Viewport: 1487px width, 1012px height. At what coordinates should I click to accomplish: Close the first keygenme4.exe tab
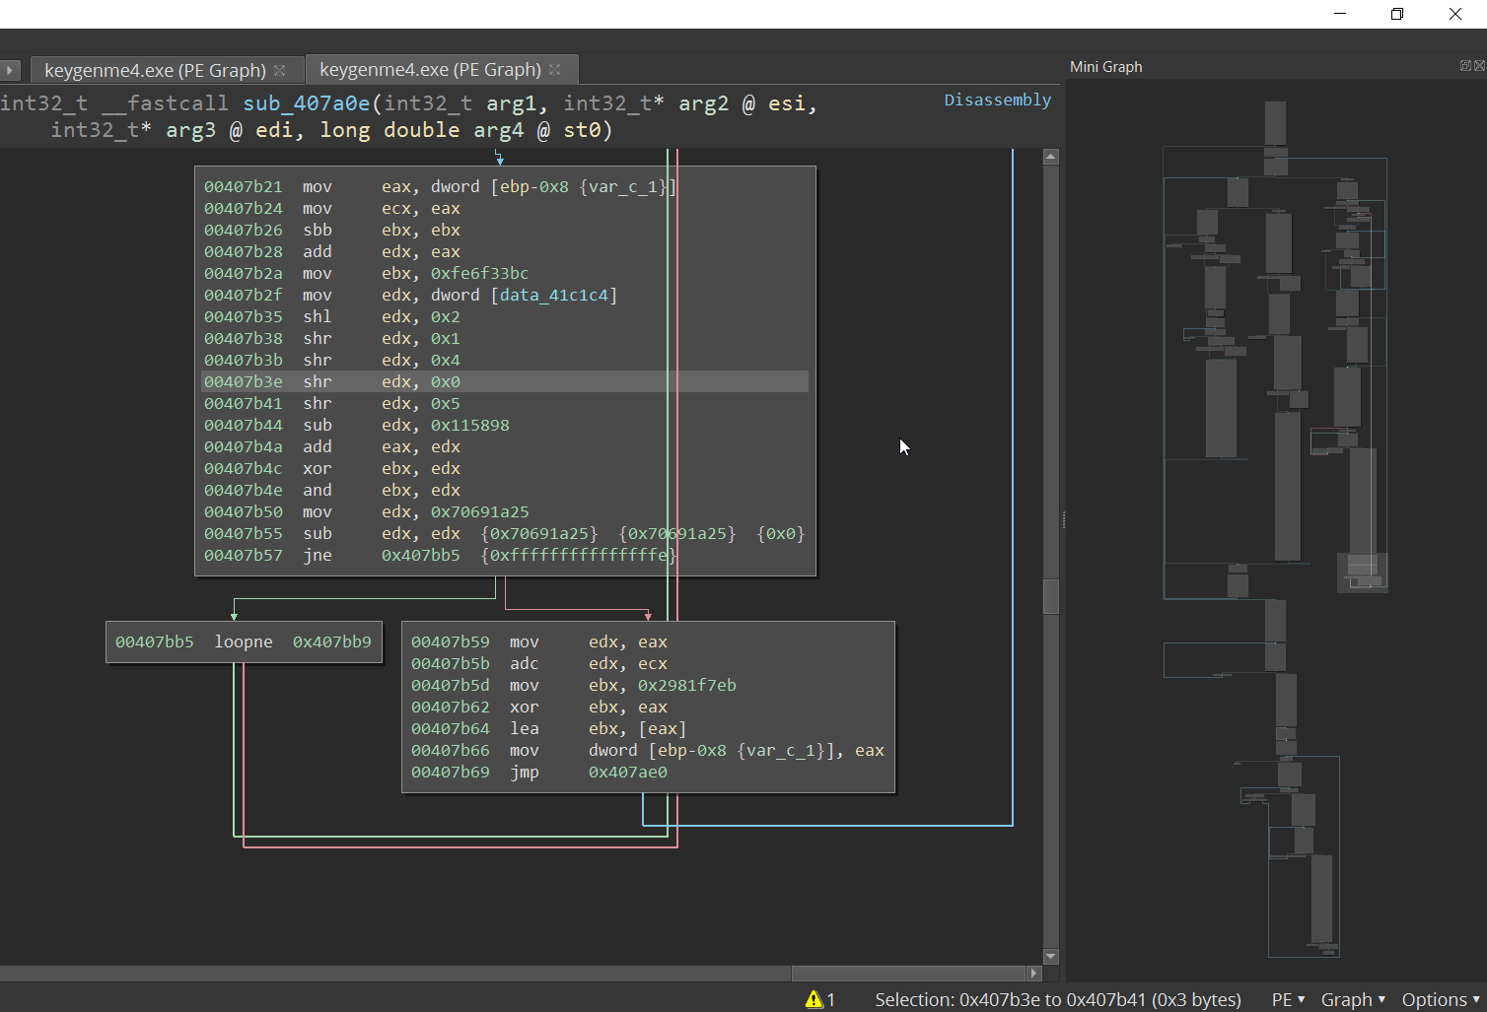tap(280, 70)
